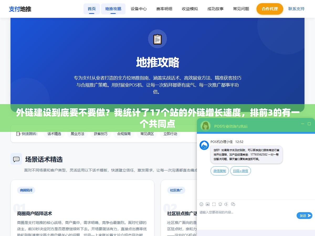The image size is (315, 236).
Task: Click the 商圈拜访 tag
Action: coord(26,190)
